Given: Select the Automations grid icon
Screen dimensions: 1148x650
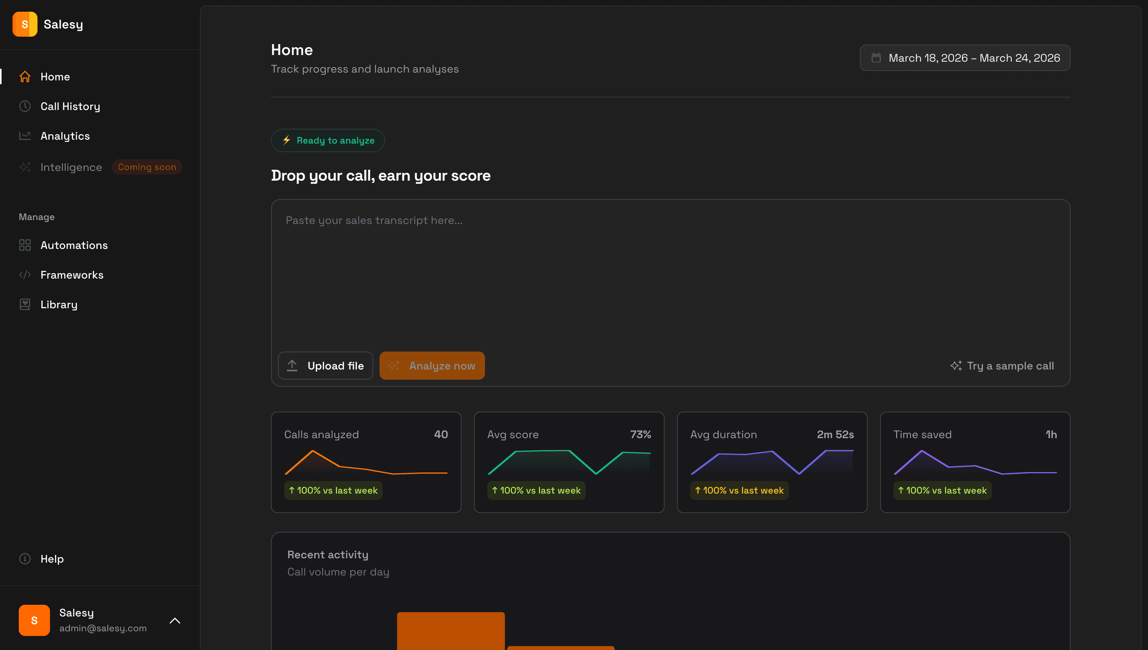Looking at the screenshot, I should 25,245.
